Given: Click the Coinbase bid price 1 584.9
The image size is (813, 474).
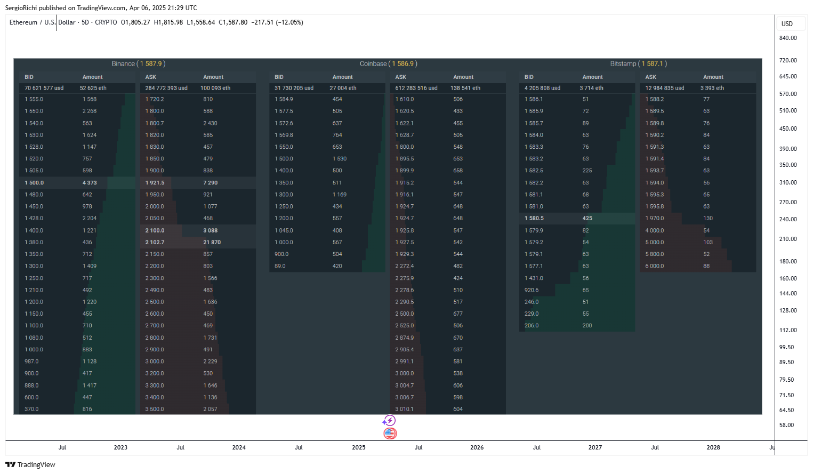Looking at the screenshot, I should 284,99.
